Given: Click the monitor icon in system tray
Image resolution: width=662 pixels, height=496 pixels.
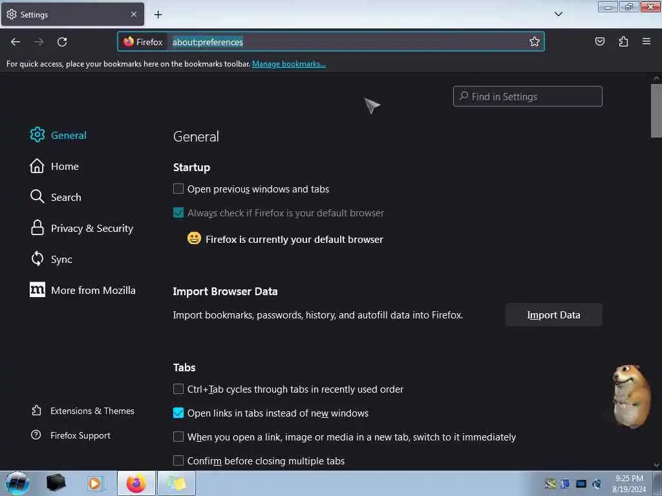Looking at the screenshot, I should (581, 484).
